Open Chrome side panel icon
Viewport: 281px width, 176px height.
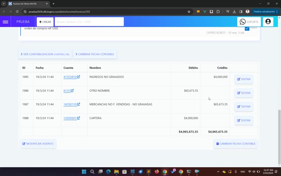(x=241, y=11)
